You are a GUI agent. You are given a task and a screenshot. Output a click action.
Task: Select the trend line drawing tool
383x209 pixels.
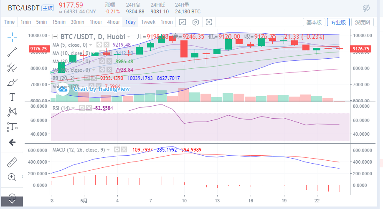coord(12,52)
